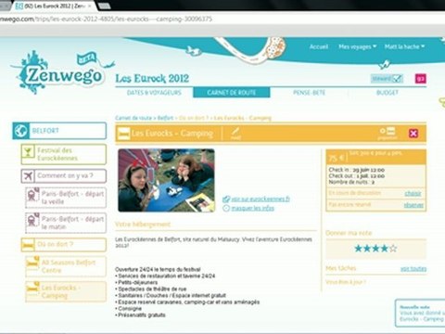The height and width of the screenshot is (334, 445).
Task: Click the 'Nouvelle note' notification popup
Action: (420, 313)
